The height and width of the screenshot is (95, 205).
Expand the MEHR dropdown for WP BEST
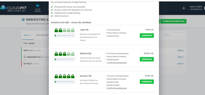[x=181, y=64]
